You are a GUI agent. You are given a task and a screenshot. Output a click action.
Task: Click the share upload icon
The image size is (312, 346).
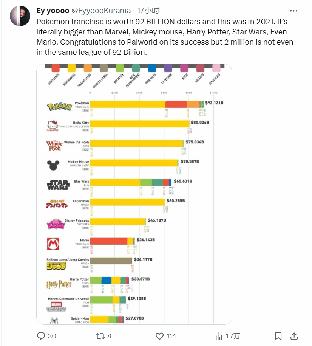[x=294, y=336]
